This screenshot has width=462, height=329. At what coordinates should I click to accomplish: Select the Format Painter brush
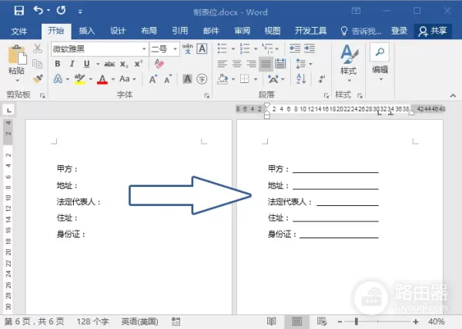pyautogui.click(x=38, y=79)
